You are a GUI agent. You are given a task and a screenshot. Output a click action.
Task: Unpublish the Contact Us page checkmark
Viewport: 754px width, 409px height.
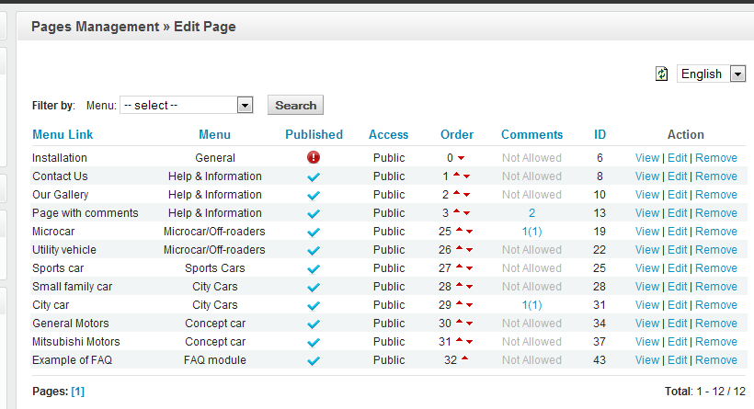coord(314,176)
